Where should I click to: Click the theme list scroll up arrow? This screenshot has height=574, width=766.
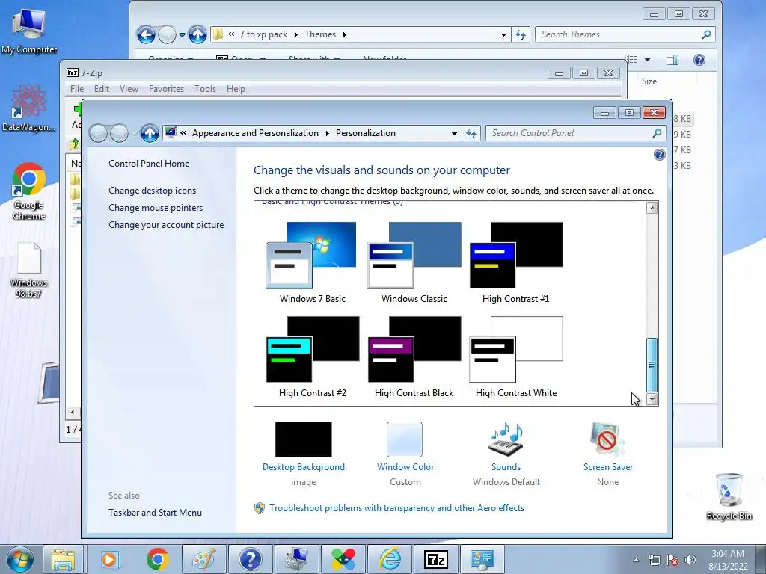click(x=652, y=208)
